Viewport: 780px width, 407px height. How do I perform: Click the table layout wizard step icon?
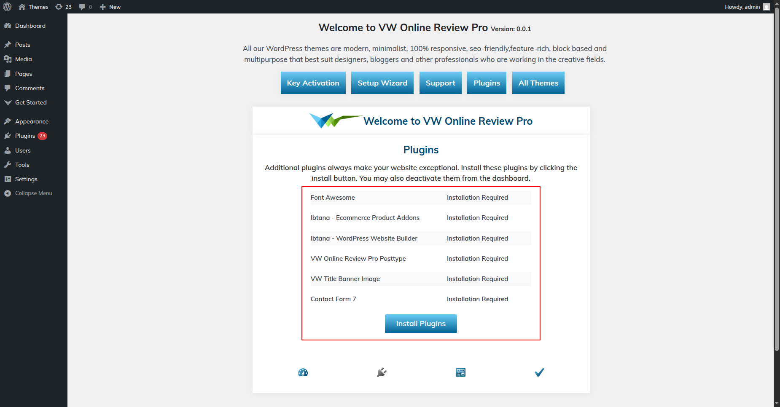[x=460, y=372]
